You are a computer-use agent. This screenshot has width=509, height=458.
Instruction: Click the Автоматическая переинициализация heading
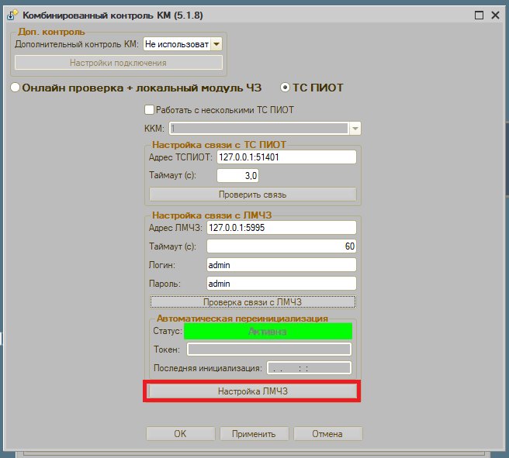(242, 319)
